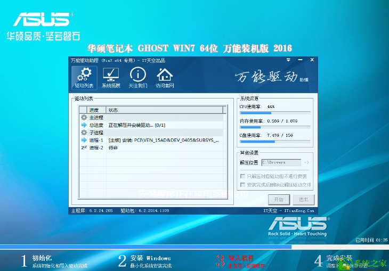Click step 1 初始化 label

pos(42,258)
